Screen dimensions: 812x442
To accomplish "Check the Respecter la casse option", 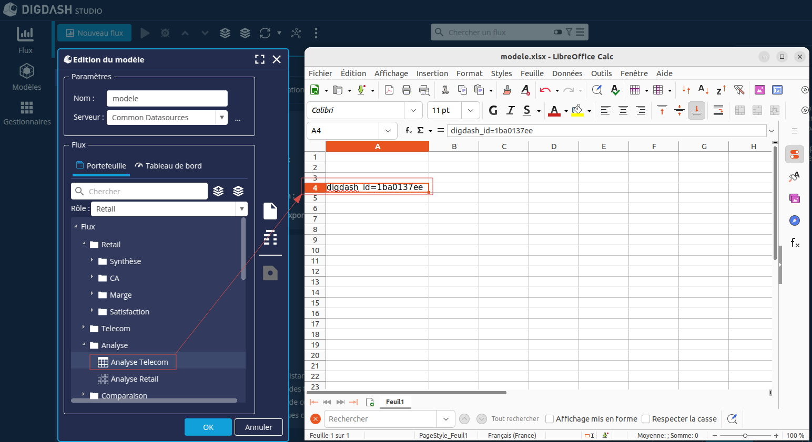I will [x=646, y=418].
